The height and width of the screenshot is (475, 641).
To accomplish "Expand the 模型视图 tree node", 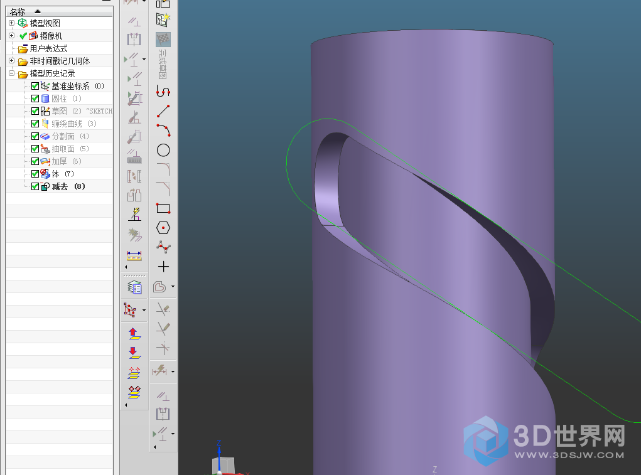I will pyautogui.click(x=11, y=23).
